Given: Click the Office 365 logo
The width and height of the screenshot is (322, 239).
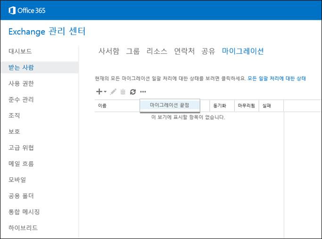Looking at the screenshot, I should tap(27, 10).
